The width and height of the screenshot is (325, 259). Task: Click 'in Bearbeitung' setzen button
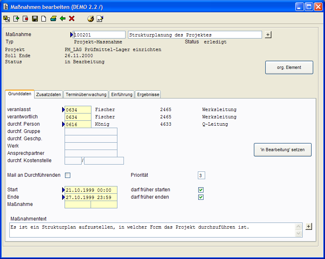coord(283,150)
